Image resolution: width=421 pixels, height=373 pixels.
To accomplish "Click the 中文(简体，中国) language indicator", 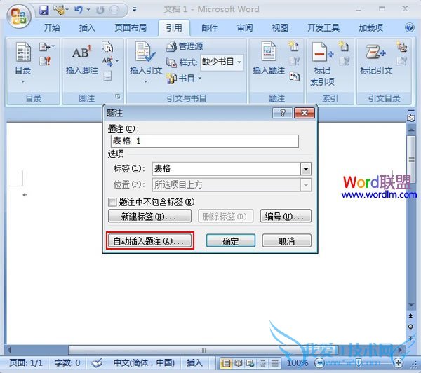I will [144, 362].
